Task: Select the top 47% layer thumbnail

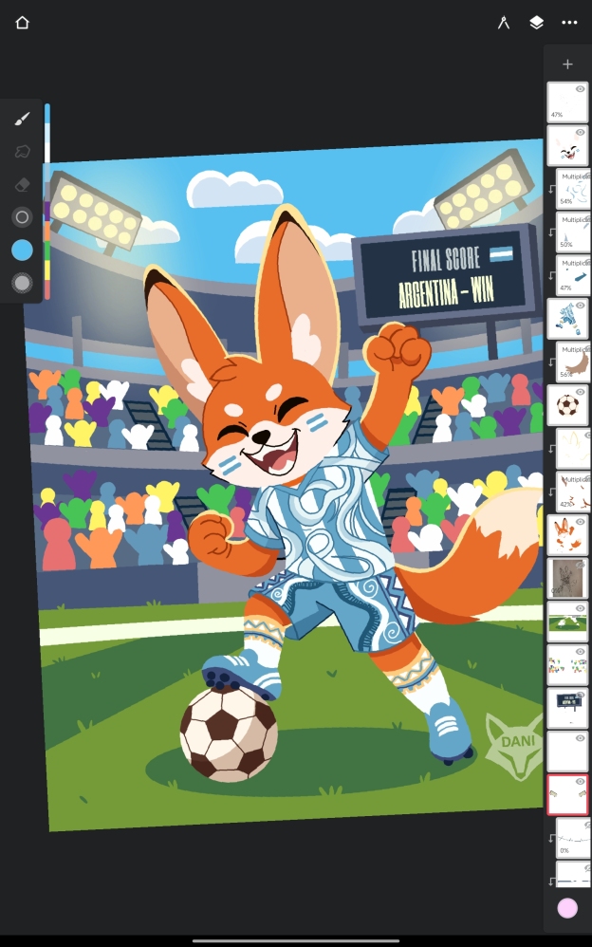Action: coord(567,102)
